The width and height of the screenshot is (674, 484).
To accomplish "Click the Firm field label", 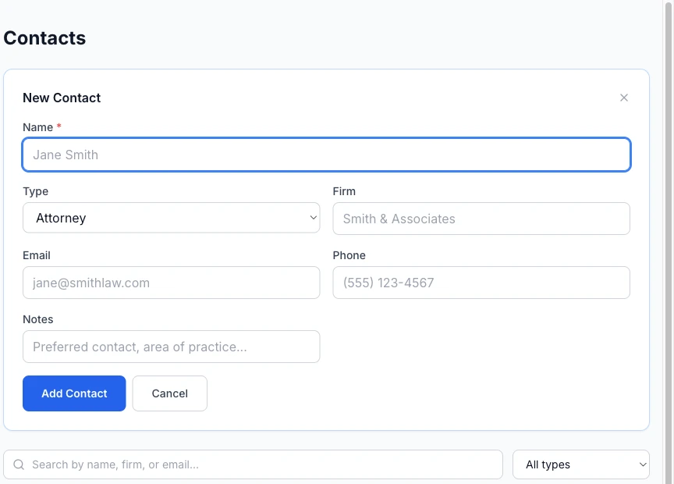I will point(344,191).
